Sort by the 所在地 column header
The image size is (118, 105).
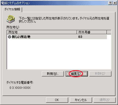point(42,32)
